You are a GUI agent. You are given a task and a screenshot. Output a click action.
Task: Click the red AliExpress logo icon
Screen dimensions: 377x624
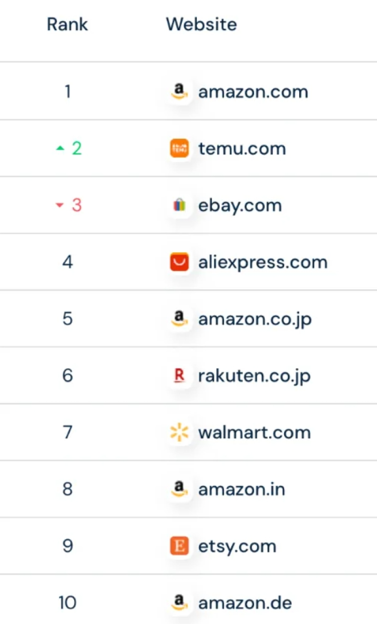179,262
